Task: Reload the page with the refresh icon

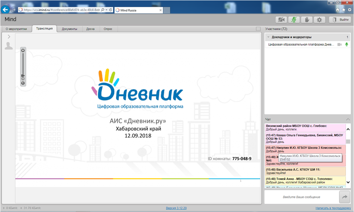Action: 110,10
